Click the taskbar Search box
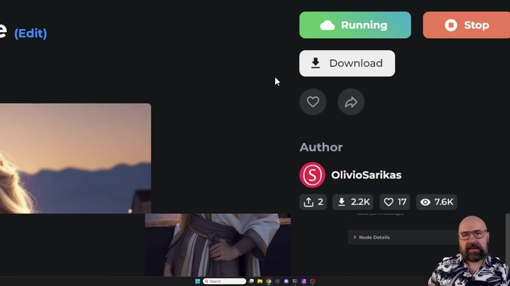 click(225, 281)
